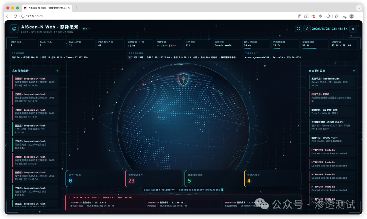Click the 输出中心 · 20000 个文件 event

332,139
